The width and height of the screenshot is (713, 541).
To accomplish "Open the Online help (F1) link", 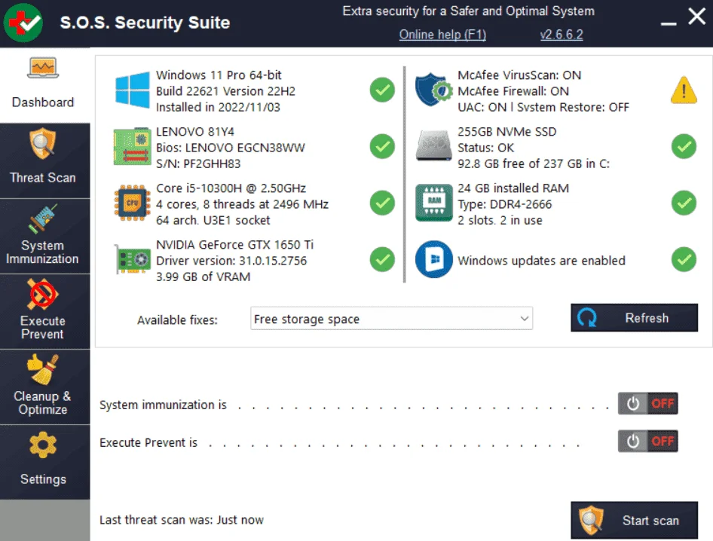I will click(442, 35).
